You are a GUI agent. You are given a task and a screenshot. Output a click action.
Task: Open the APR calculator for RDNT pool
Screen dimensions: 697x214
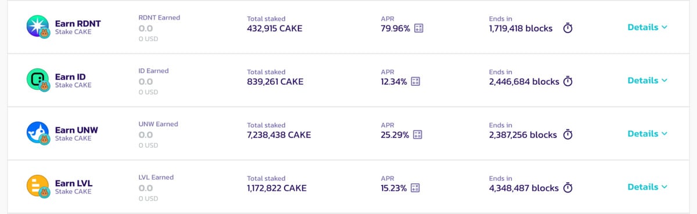tap(418, 28)
